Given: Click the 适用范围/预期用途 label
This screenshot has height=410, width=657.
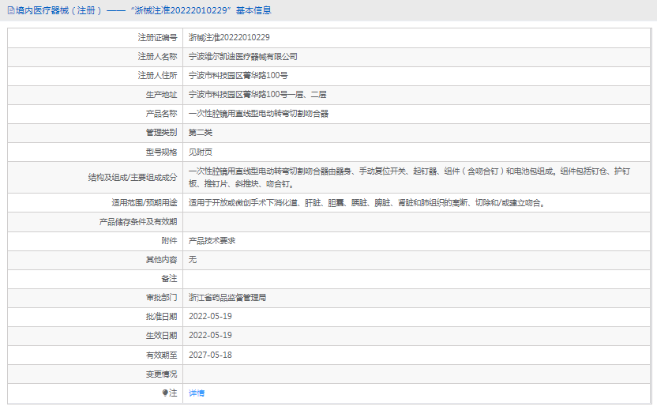Looking at the screenshot, I should pos(145,203).
